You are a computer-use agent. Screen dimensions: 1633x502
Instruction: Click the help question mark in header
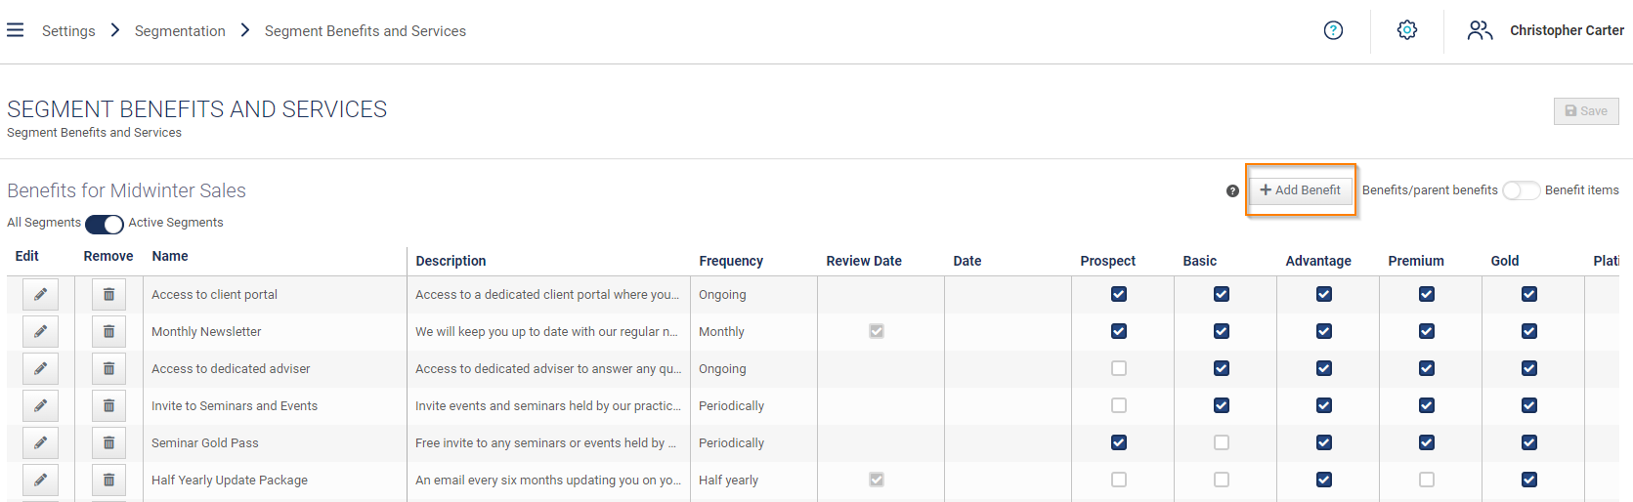[1333, 30]
